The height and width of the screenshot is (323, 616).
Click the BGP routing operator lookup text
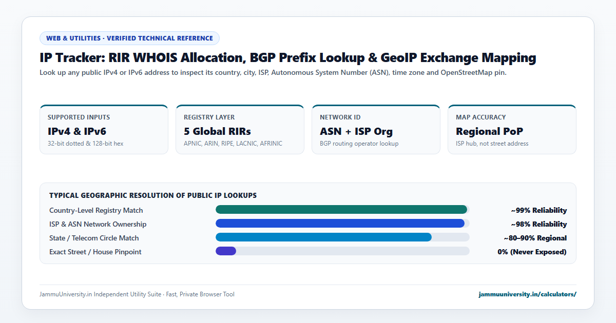click(x=359, y=144)
